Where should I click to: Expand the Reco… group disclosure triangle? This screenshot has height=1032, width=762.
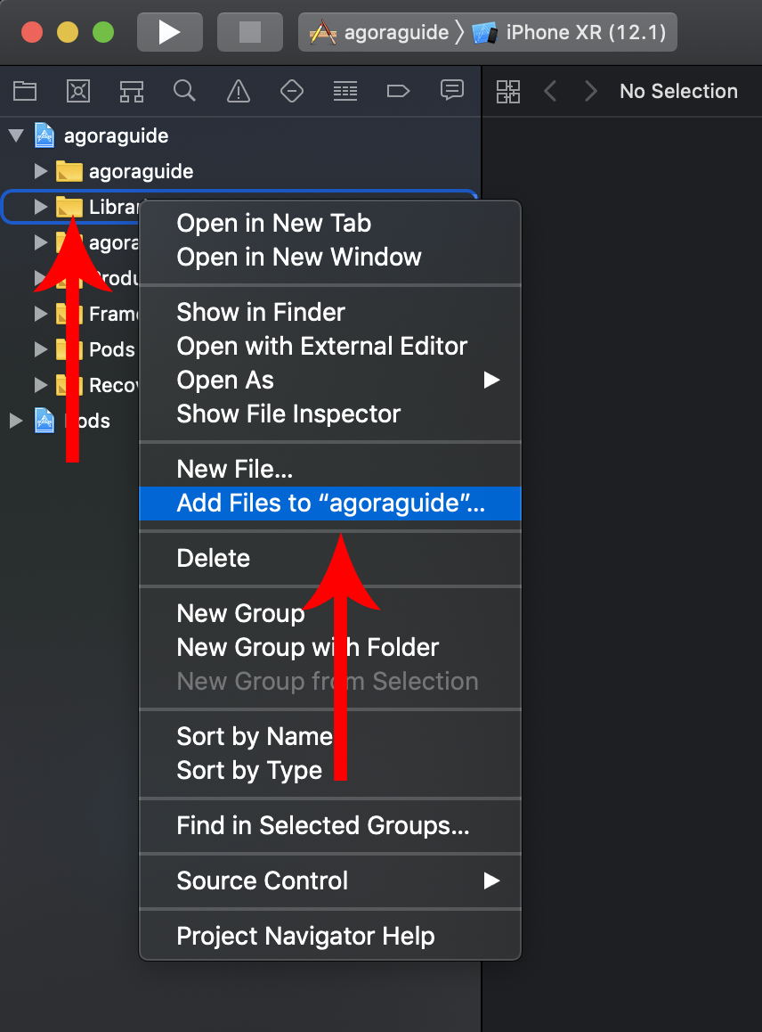pos(41,385)
